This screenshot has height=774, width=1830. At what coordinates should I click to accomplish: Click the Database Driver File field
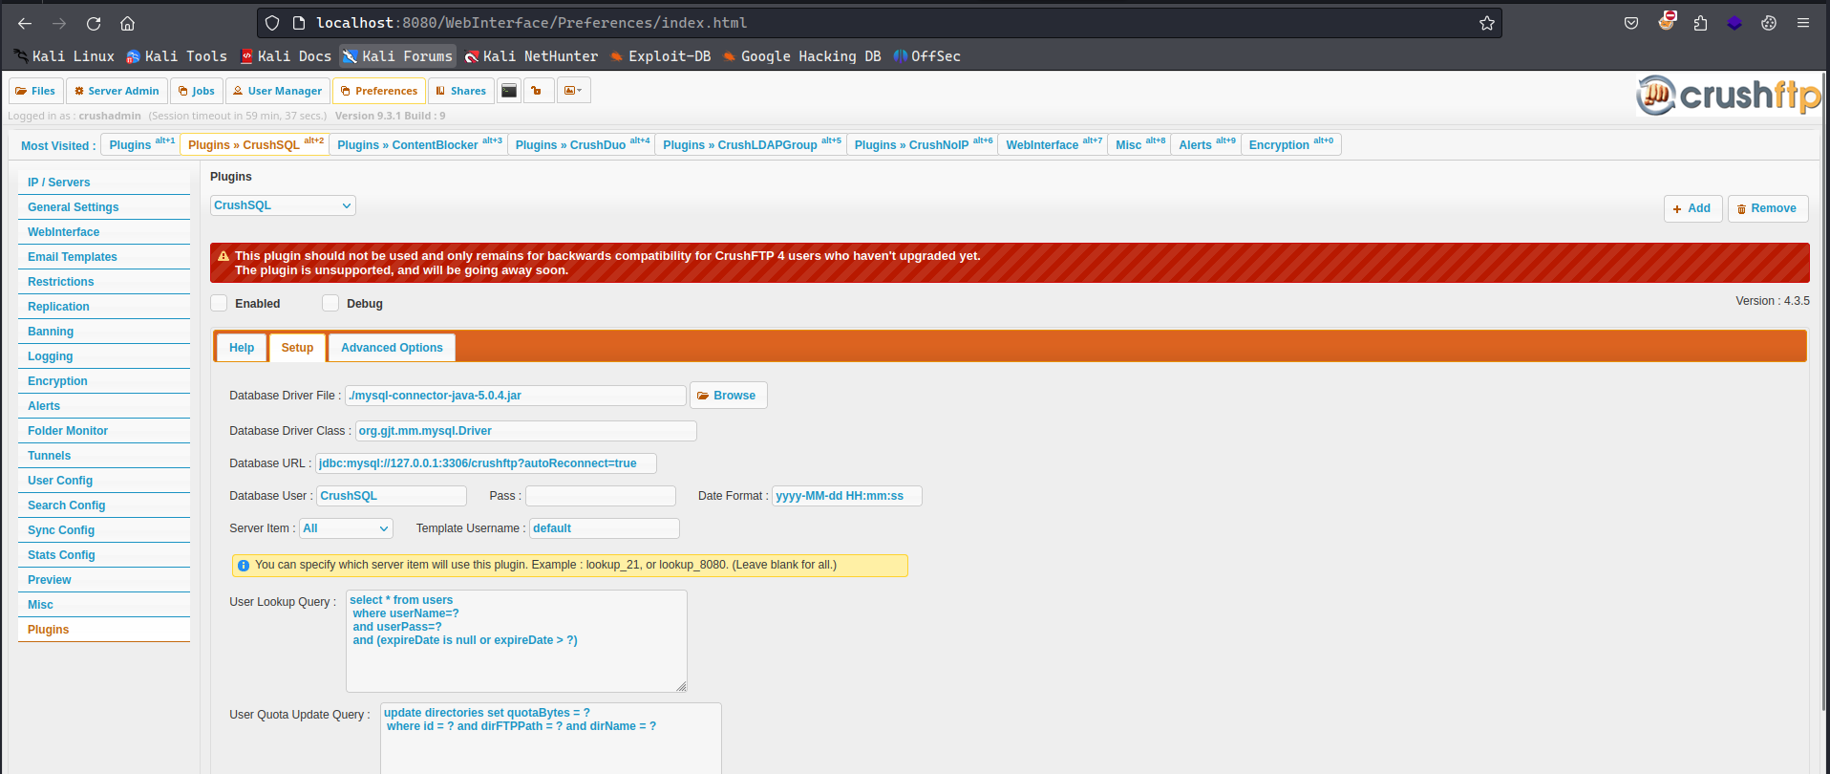point(515,396)
